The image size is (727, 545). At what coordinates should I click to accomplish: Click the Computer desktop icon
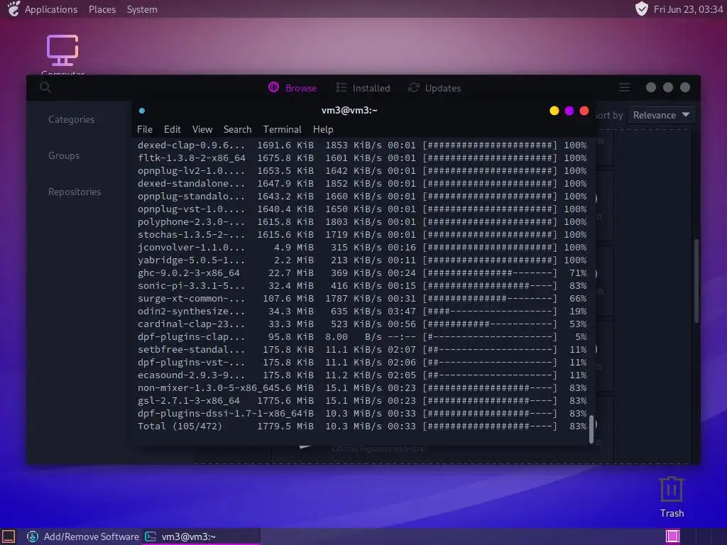click(62, 52)
